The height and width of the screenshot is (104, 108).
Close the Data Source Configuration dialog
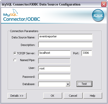104,4
